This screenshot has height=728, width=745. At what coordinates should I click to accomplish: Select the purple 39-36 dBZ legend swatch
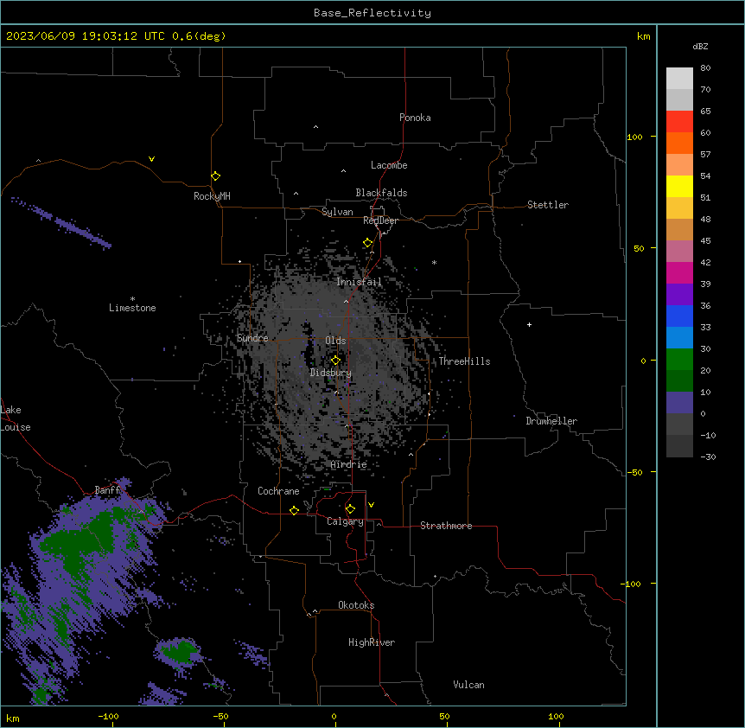[x=679, y=294]
